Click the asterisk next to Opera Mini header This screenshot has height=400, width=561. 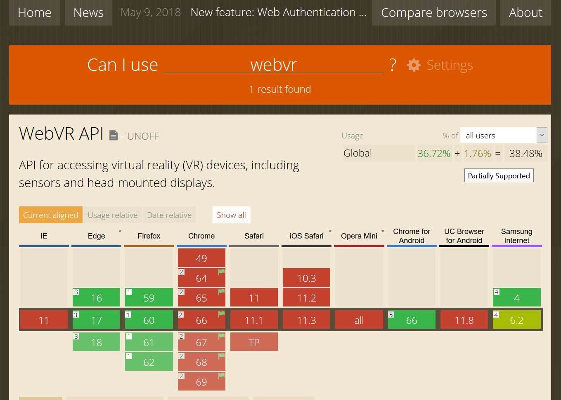[383, 232]
